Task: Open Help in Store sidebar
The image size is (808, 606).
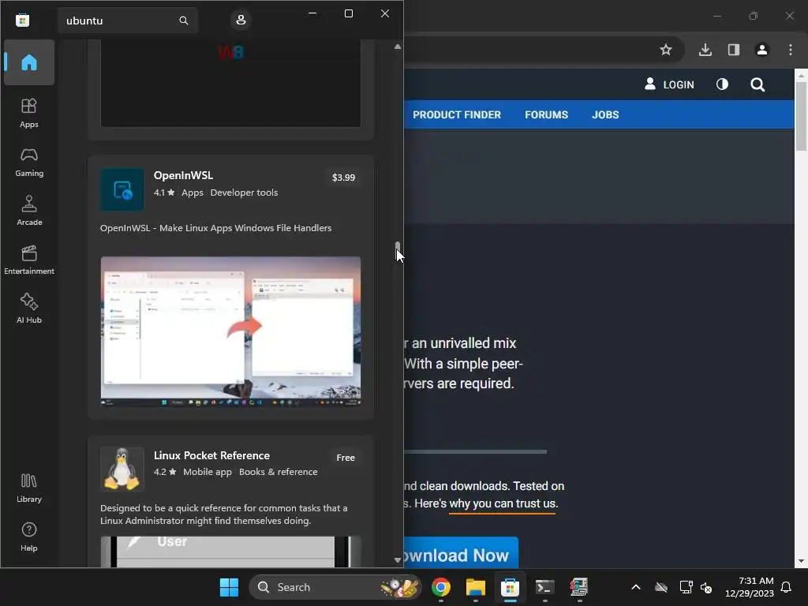Action: pos(29,537)
